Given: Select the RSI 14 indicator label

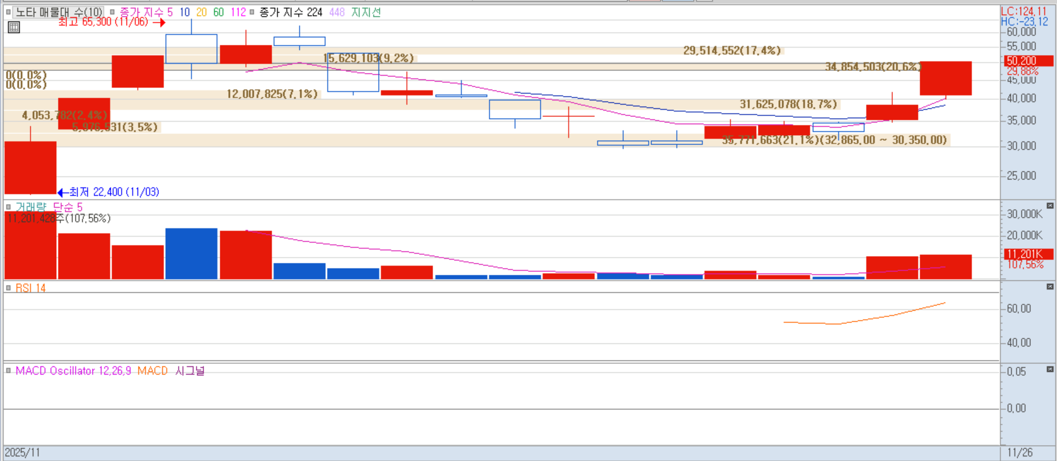Looking at the screenshot, I should [31, 288].
